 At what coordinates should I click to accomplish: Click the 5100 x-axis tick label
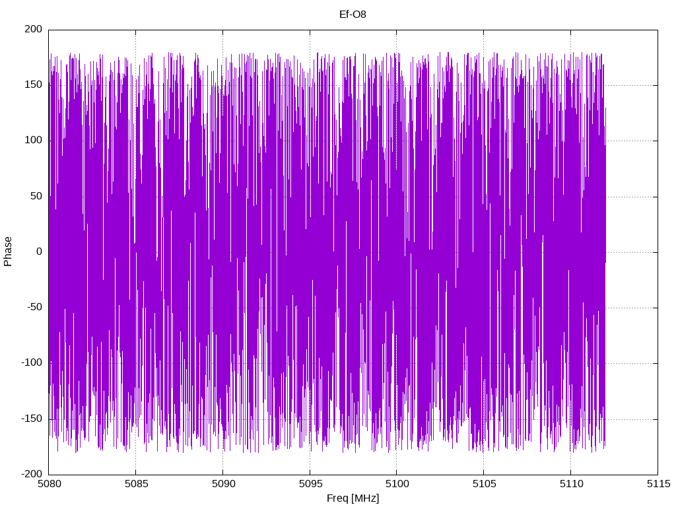click(397, 484)
